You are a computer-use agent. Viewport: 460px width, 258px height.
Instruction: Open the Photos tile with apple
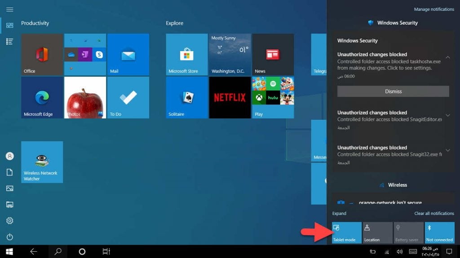coord(85,98)
